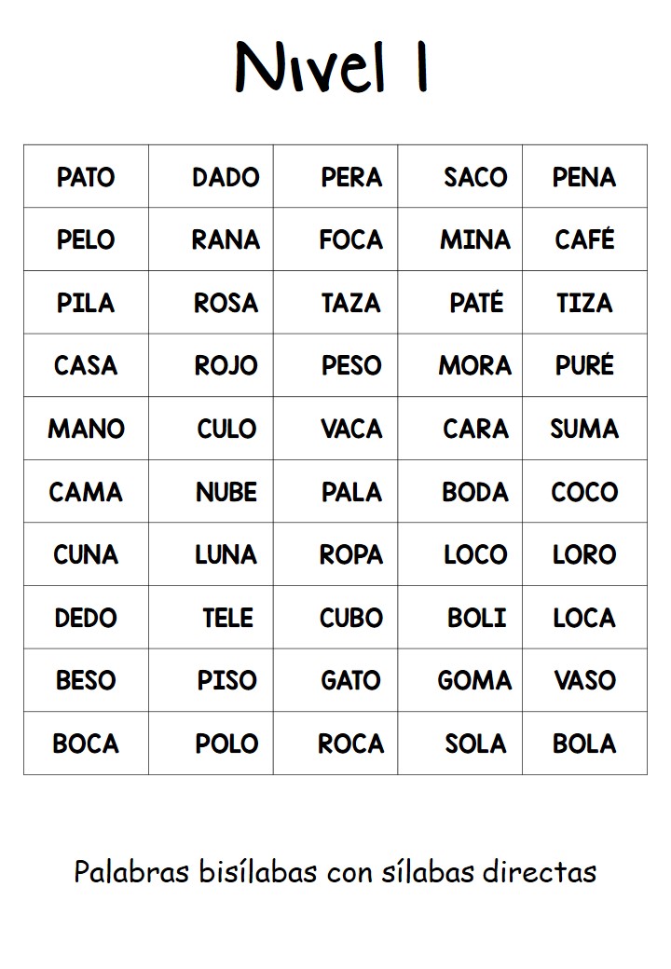Select the cell with VASO

[584, 680]
